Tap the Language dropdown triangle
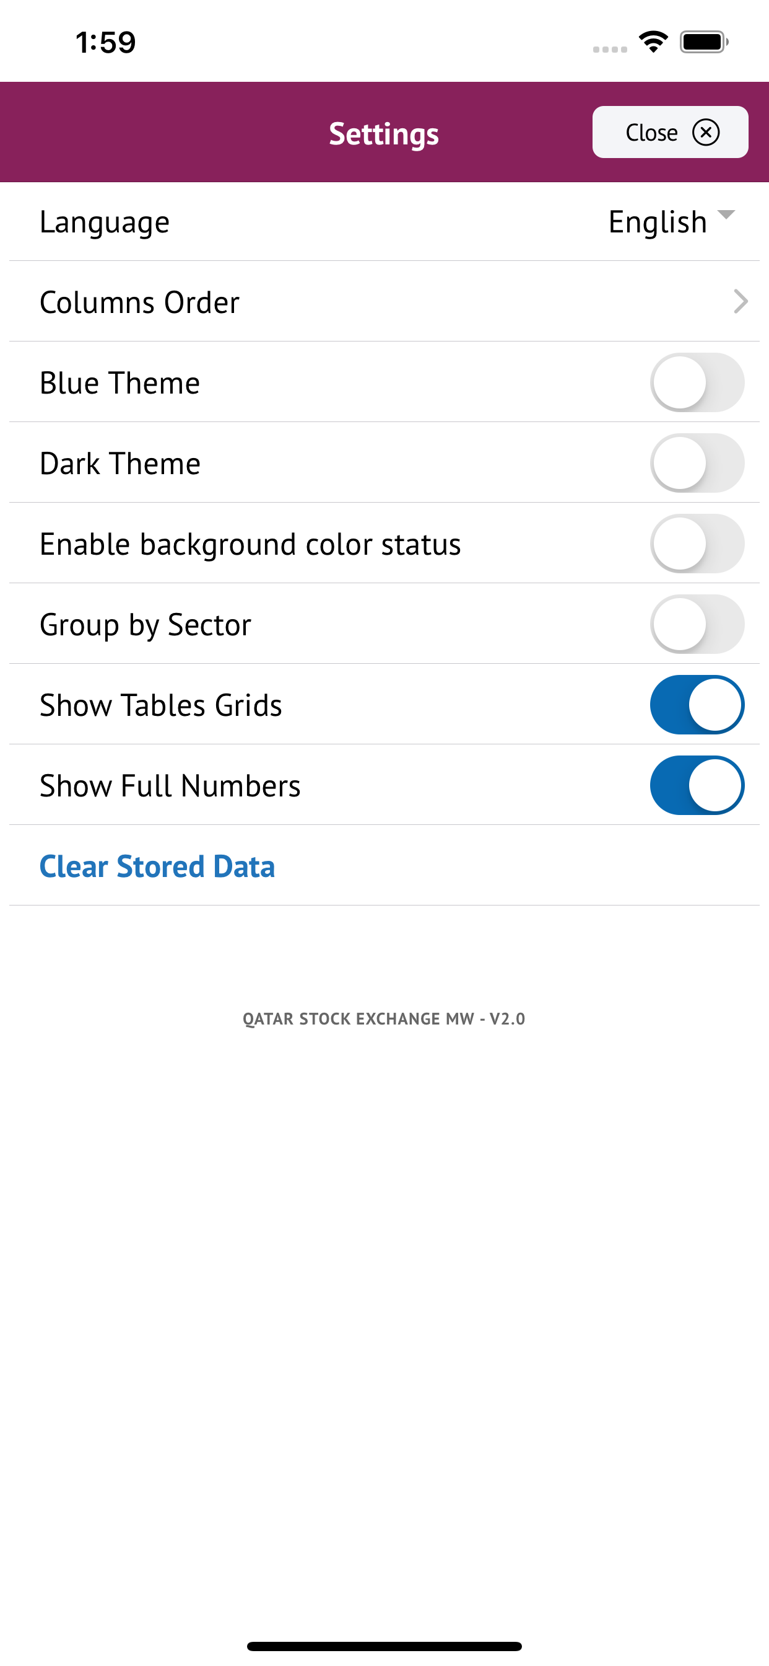This screenshot has width=769, height=1666. click(726, 214)
